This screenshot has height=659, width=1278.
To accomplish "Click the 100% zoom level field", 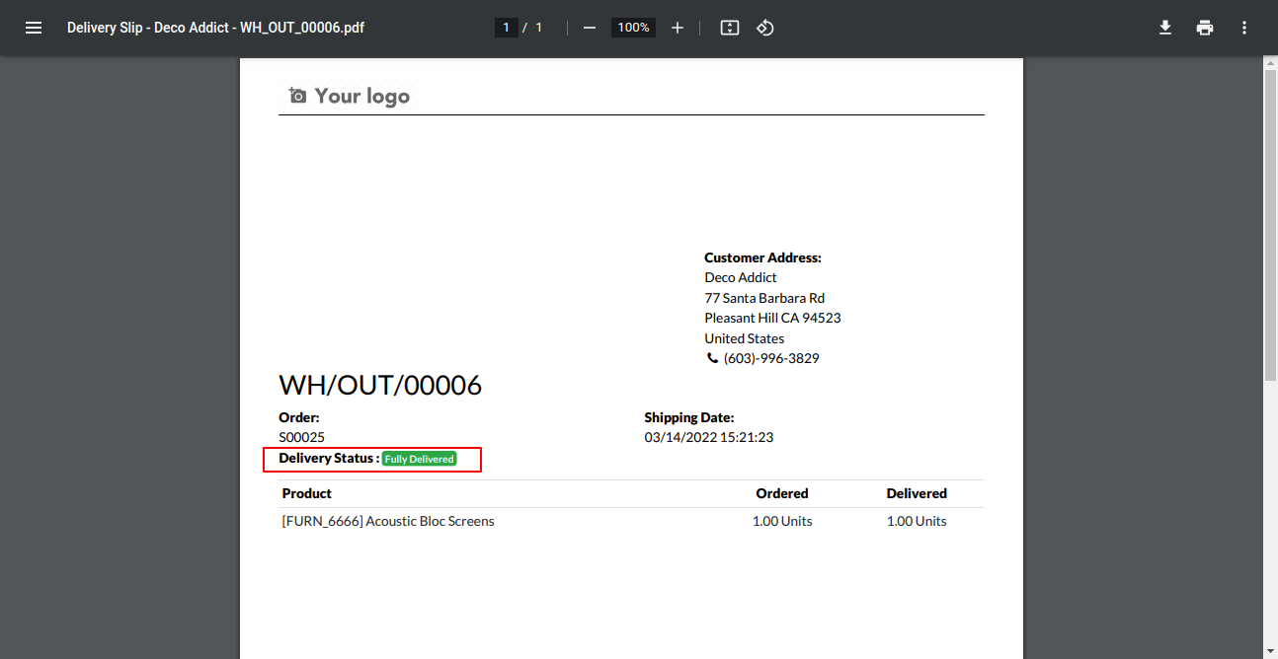I will (633, 28).
